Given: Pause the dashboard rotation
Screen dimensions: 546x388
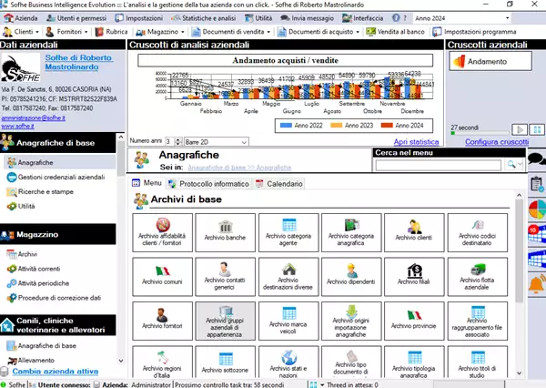Looking at the screenshot, I should point(537,130).
